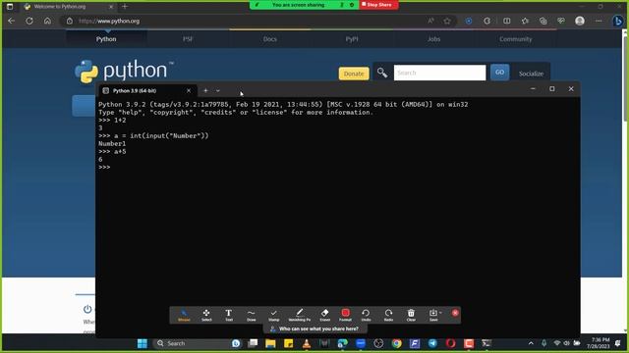The height and width of the screenshot is (353, 629).
Task: Open Browser essentials heart icon
Action: tap(561, 21)
